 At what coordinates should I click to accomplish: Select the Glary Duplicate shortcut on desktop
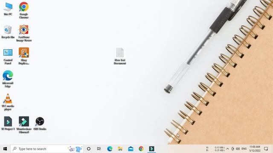click(x=24, y=56)
